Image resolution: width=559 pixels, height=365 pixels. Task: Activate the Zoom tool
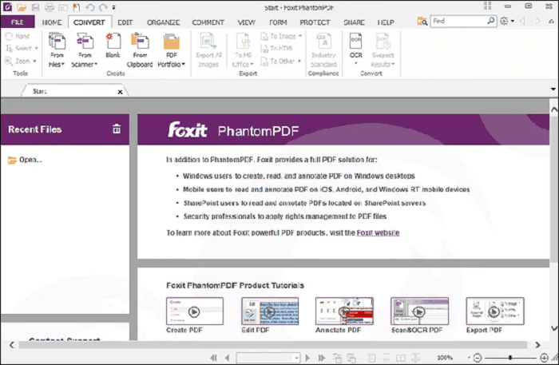(x=20, y=61)
